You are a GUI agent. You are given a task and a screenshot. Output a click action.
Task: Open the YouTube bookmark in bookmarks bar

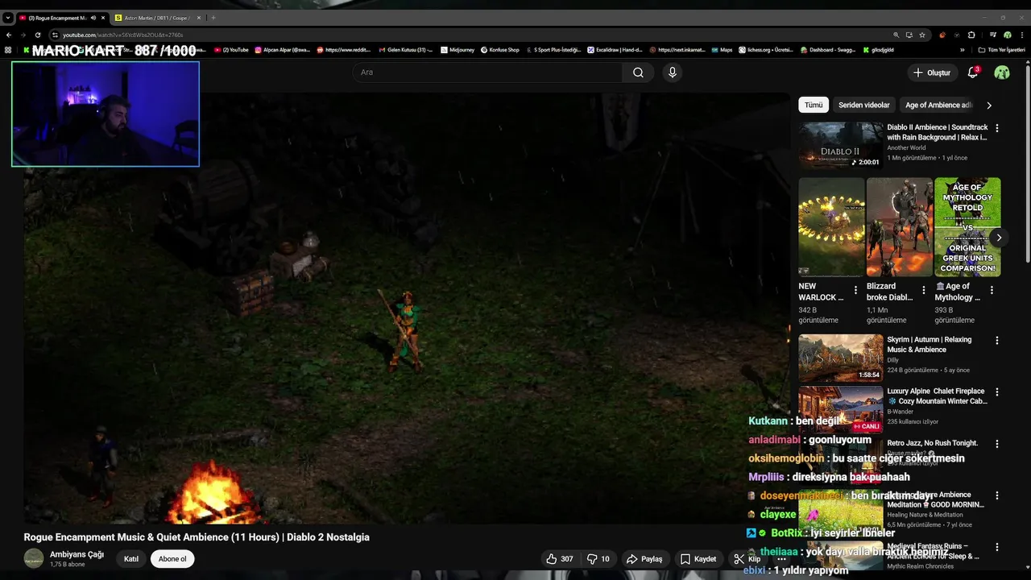[x=231, y=50]
